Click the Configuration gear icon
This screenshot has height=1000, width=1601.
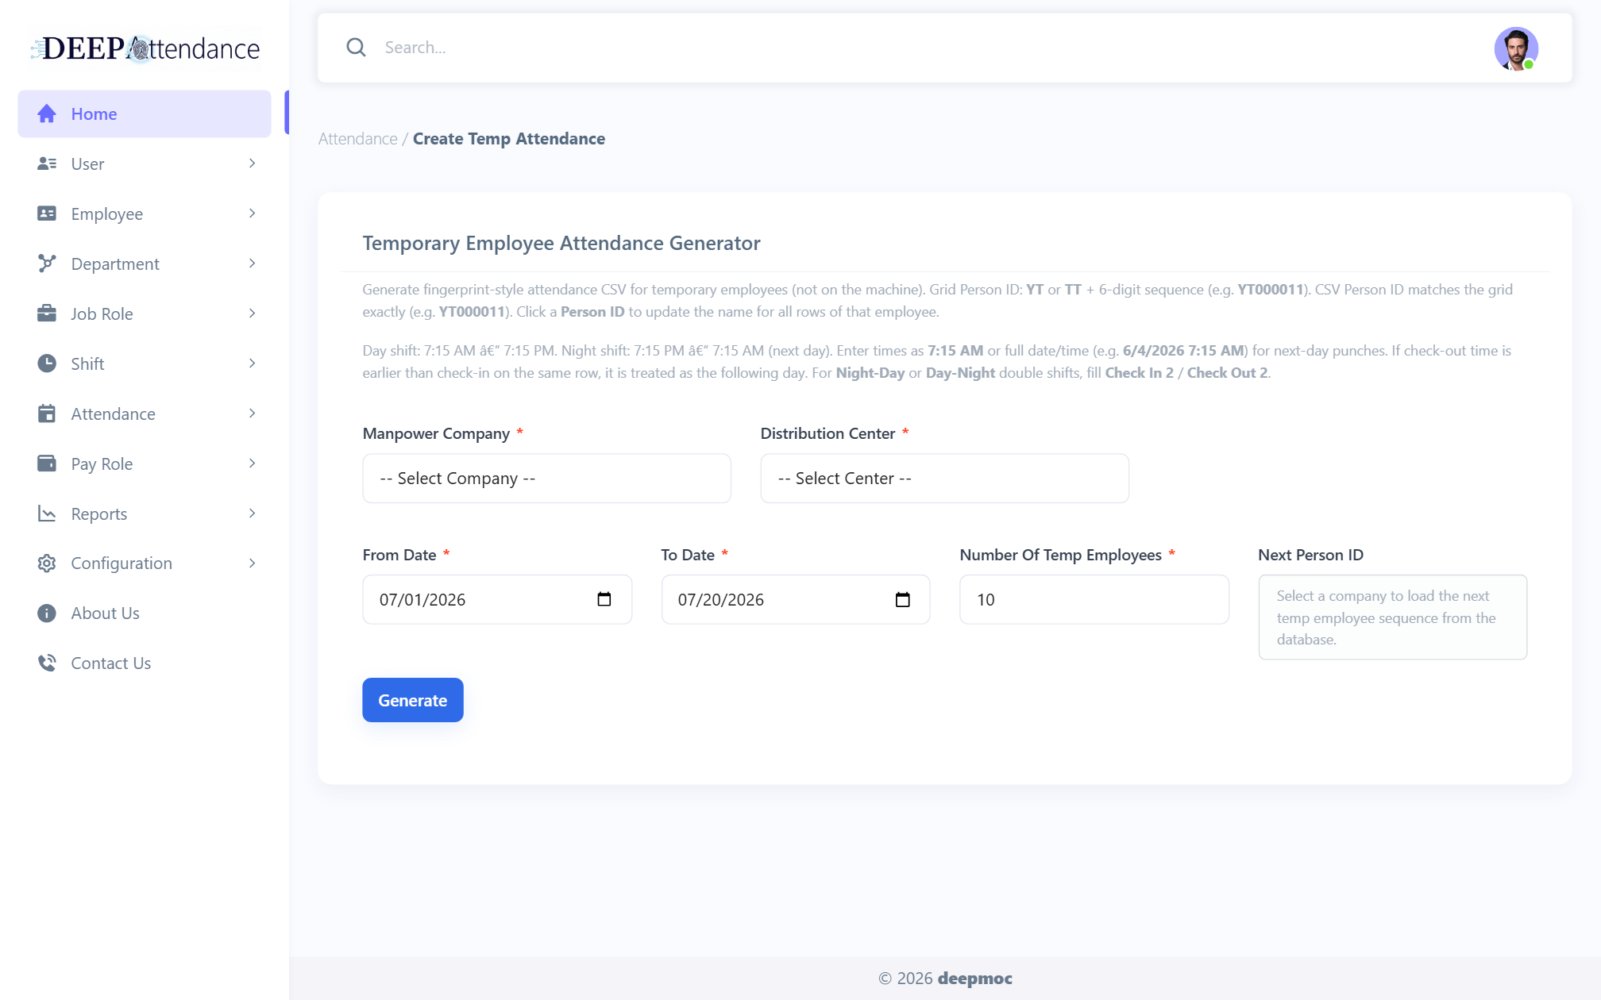[x=47, y=563]
